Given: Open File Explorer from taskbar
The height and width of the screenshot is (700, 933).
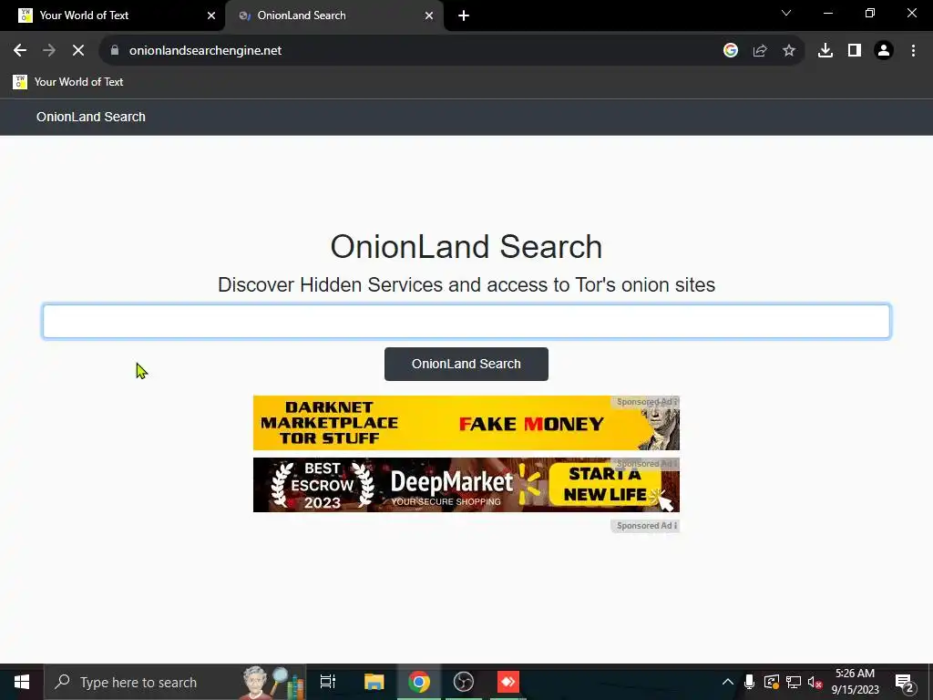Looking at the screenshot, I should point(374,682).
